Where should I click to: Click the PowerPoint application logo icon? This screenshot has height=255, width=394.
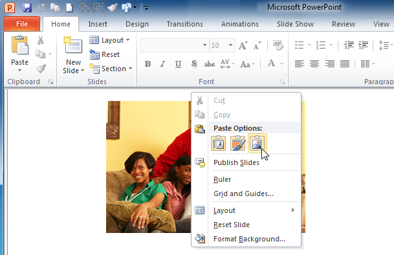click(10, 8)
